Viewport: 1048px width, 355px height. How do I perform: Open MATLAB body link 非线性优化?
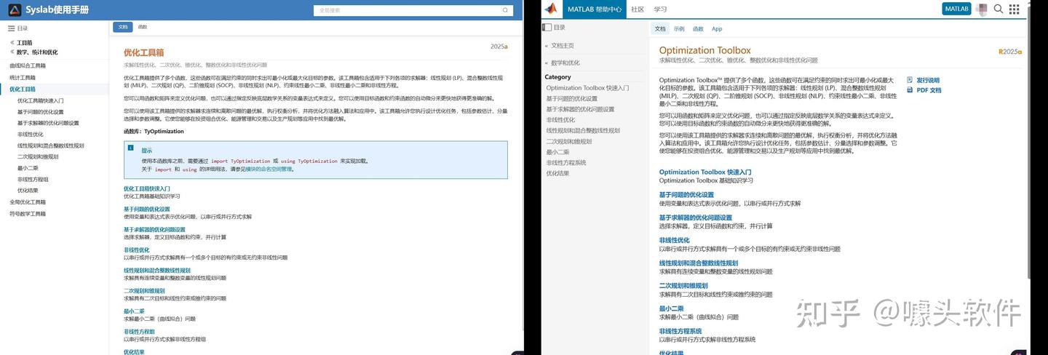tap(674, 240)
